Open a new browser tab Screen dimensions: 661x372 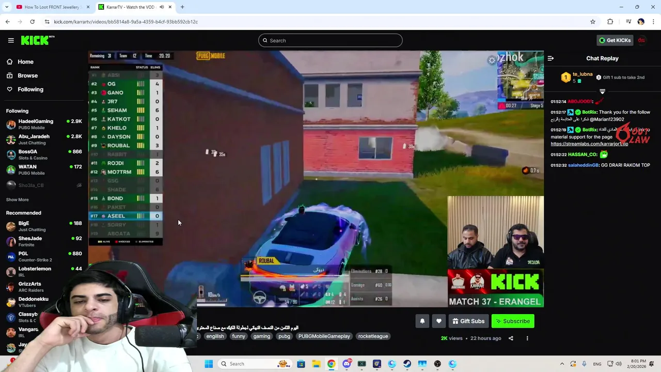[182, 7]
